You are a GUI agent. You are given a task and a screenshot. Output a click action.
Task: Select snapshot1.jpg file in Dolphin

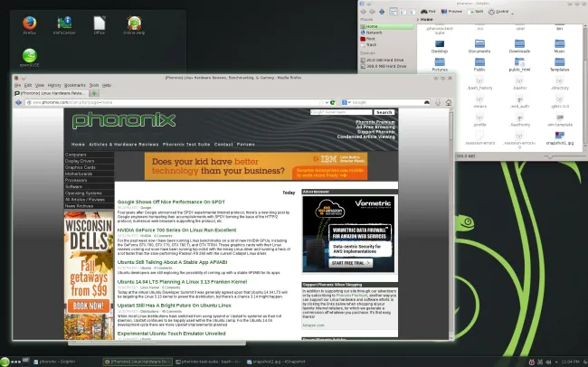(x=559, y=138)
